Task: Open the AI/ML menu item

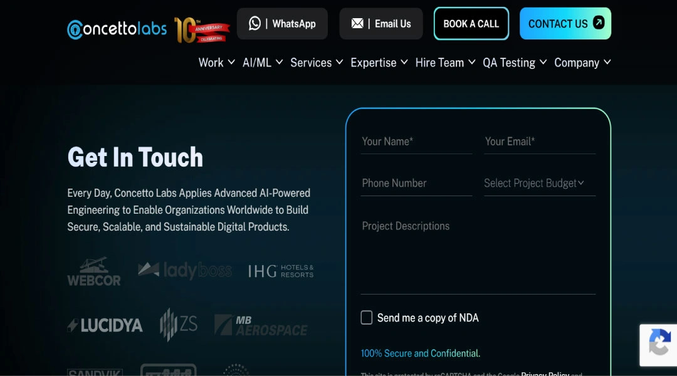Action: pyautogui.click(x=263, y=63)
